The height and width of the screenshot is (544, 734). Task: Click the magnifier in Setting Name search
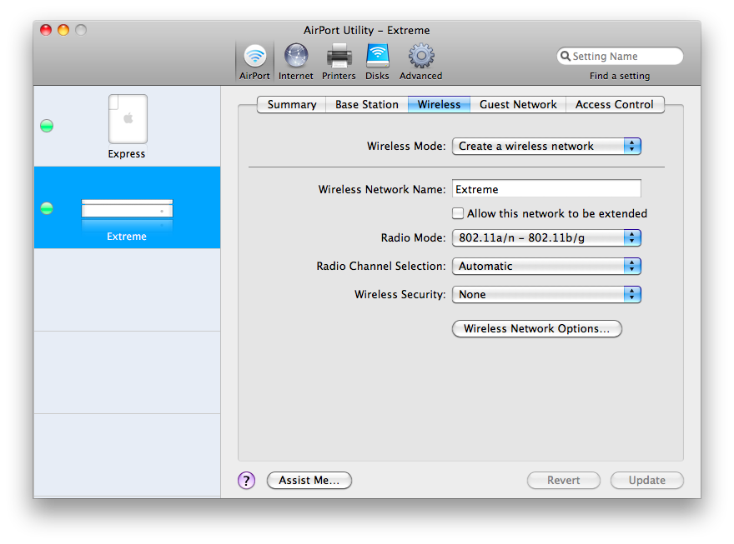[566, 56]
